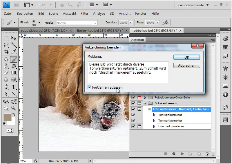Image resolution: width=232 pixels, height=164 pixels.
Task: Toggle checkmark for Fotos aufbessern set
Action: (133, 103)
